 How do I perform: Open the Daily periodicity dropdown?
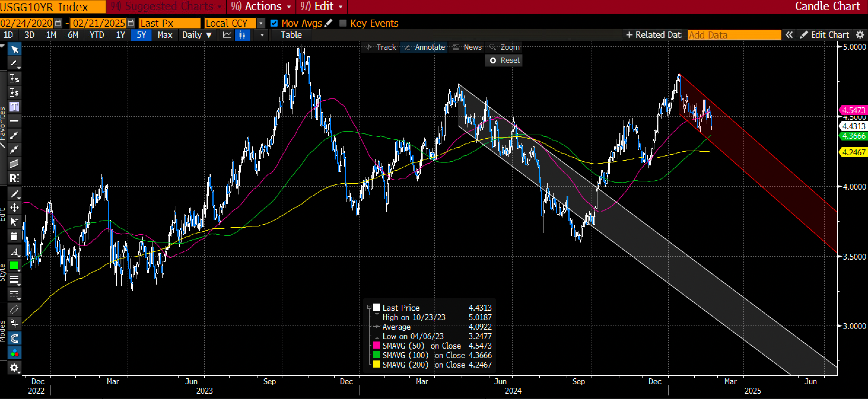[x=197, y=35]
